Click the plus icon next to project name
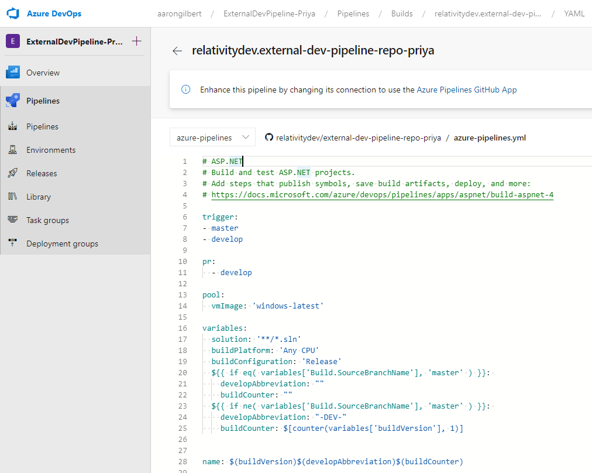The width and height of the screenshot is (592, 473). (x=137, y=41)
